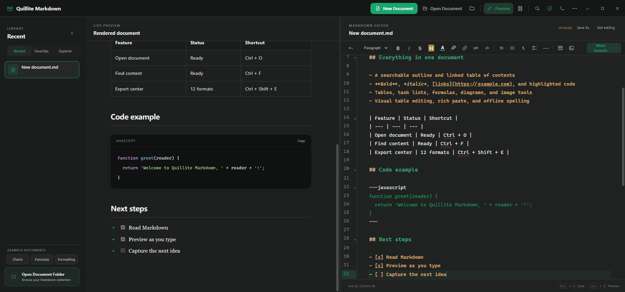Image resolution: width=625 pixels, height=292 pixels.
Task: Apply highlight with the yellow H icon
Action: click(x=431, y=48)
